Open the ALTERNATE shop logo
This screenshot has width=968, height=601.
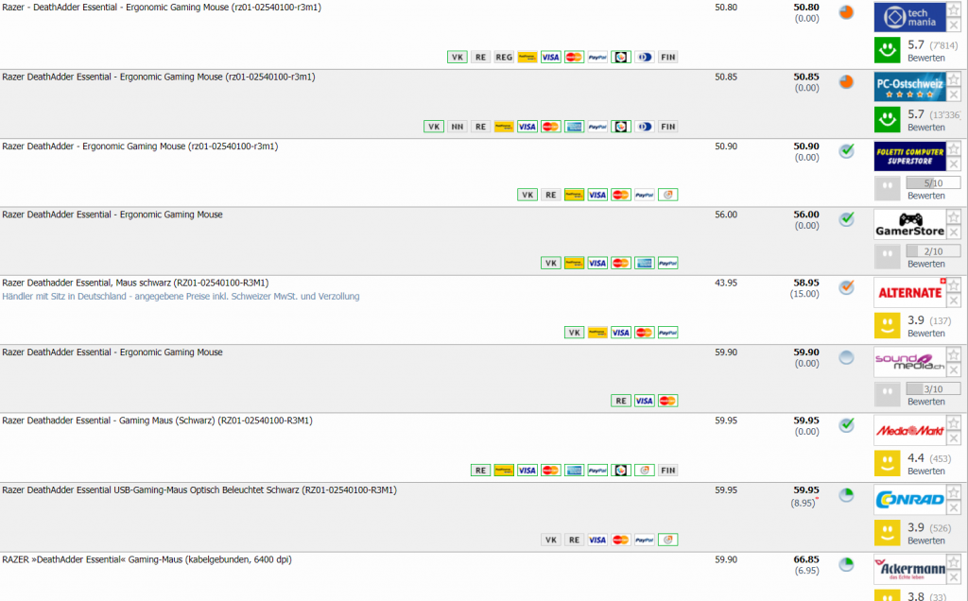tap(909, 293)
